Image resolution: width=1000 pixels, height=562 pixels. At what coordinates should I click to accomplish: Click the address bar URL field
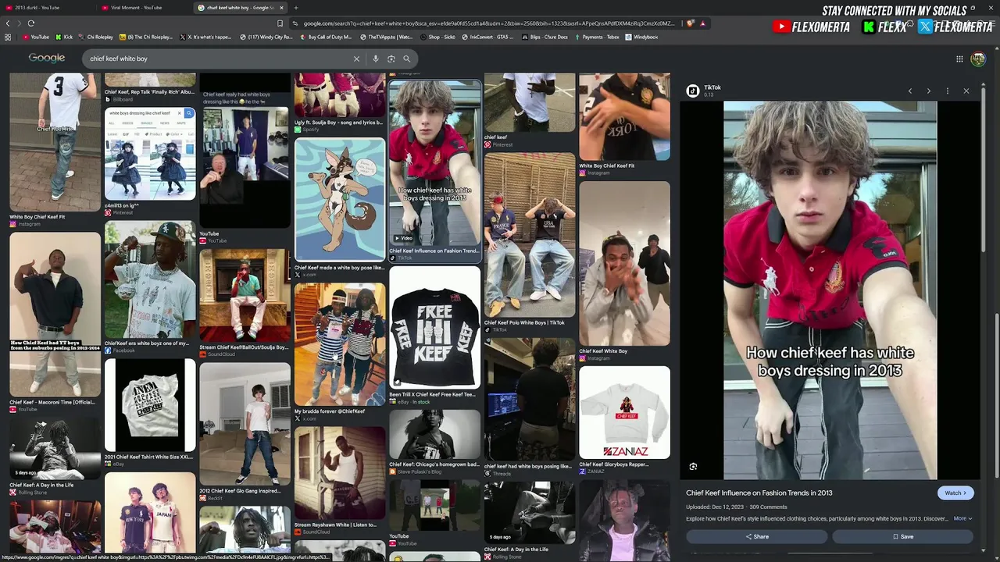pyautogui.click(x=488, y=23)
